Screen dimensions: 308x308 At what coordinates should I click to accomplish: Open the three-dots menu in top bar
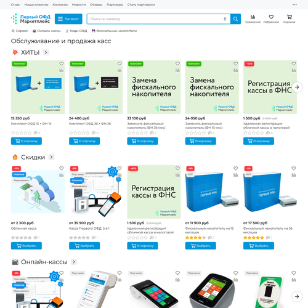[x=294, y=4]
